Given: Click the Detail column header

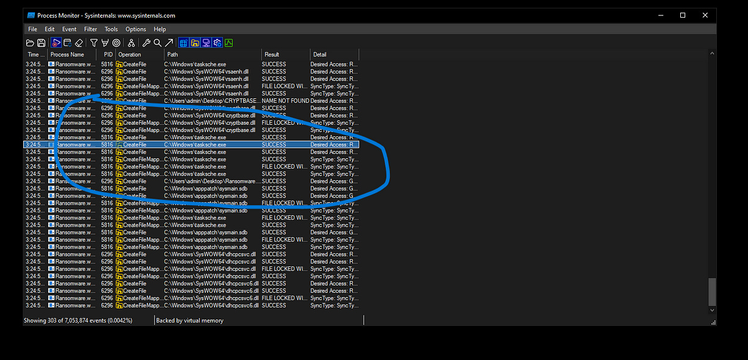Looking at the screenshot, I should pyautogui.click(x=334, y=54).
